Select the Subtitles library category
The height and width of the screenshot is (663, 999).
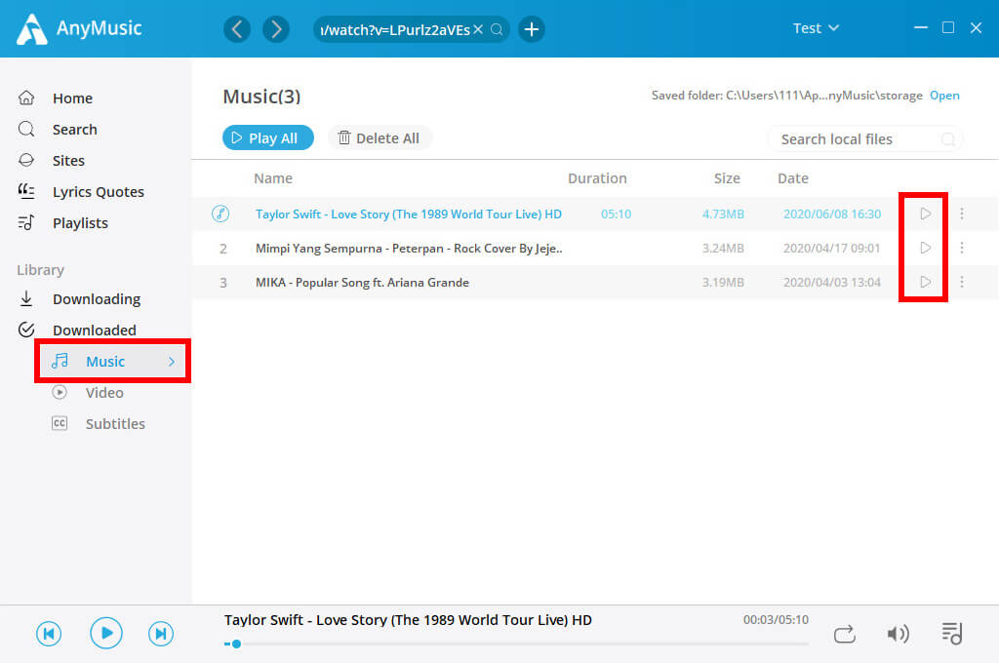115,423
